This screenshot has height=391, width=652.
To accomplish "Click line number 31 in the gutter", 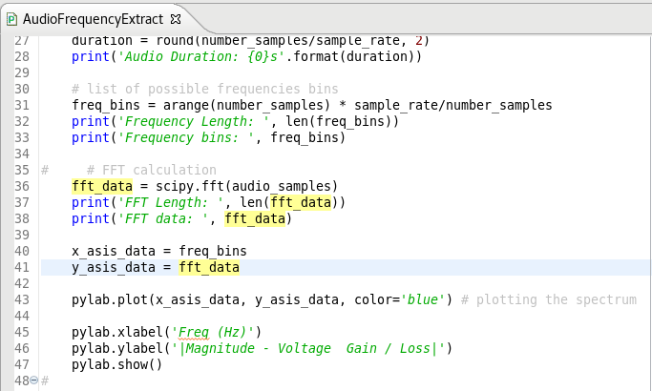I will click(22, 105).
